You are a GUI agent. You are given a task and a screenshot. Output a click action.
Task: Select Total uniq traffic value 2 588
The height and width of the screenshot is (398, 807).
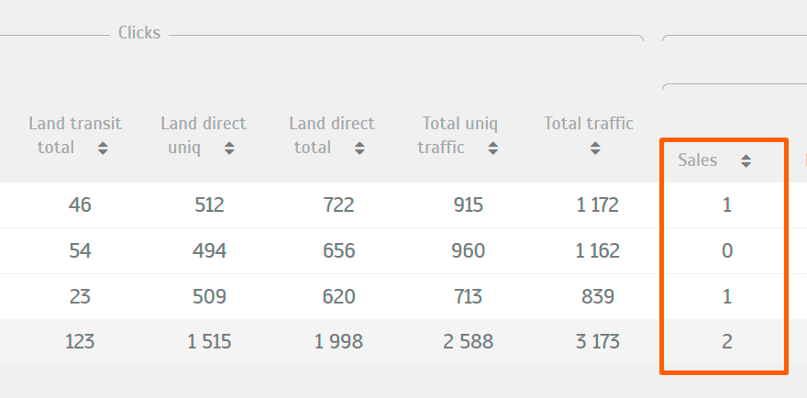(467, 342)
